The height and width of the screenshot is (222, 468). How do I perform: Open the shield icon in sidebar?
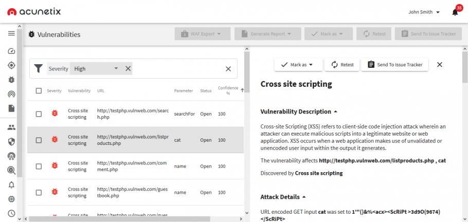(x=11, y=141)
